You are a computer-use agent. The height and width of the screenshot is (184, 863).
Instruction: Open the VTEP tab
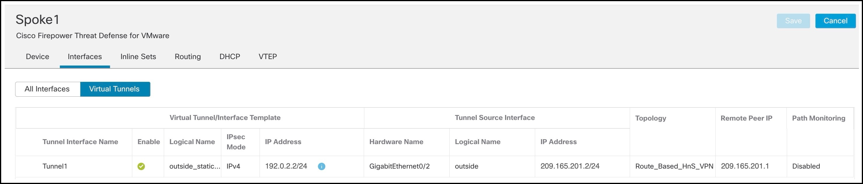pos(268,56)
